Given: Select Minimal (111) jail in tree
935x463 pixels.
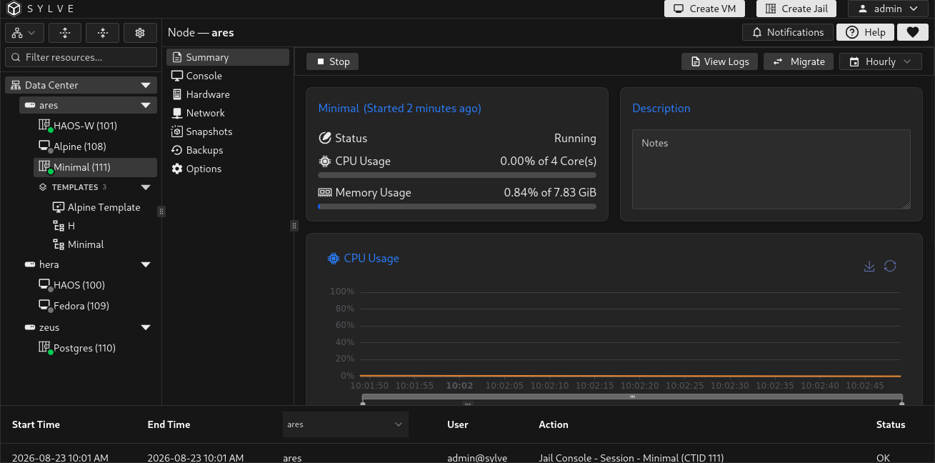Looking at the screenshot, I should pyautogui.click(x=95, y=167).
